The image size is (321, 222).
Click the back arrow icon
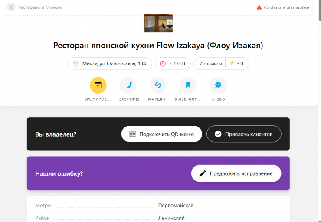(11, 7)
